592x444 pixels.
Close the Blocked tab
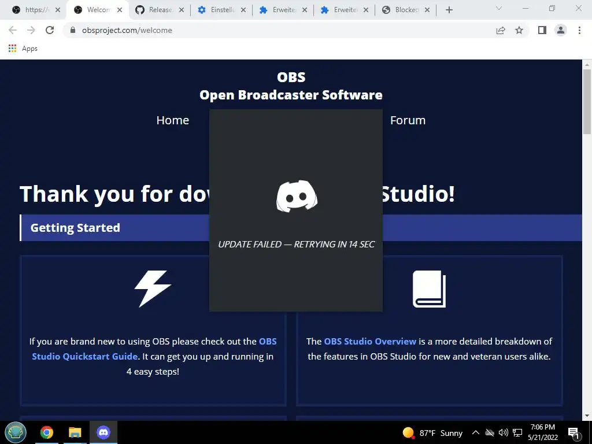point(427,10)
